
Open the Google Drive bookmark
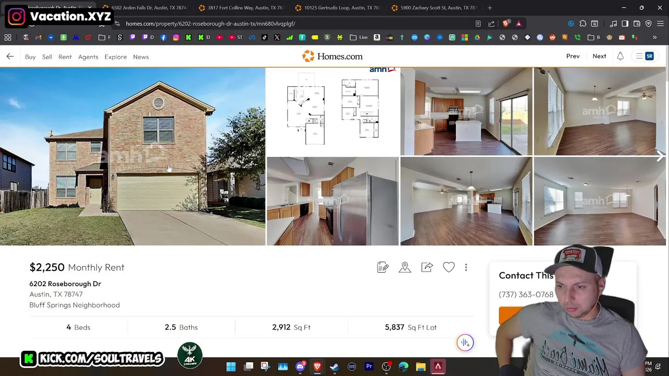coord(477,38)
